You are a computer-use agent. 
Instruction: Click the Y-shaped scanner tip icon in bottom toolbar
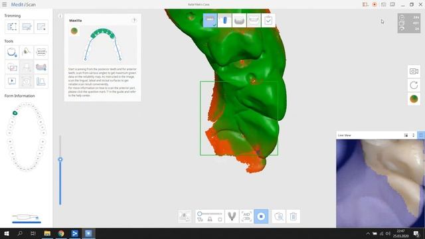coord(232,216)
